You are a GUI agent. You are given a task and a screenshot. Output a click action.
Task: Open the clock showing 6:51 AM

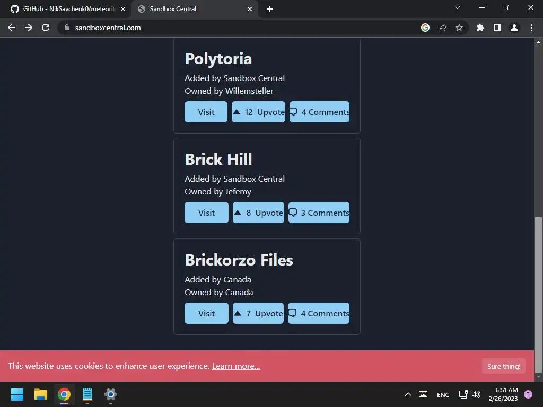[503, 394]
